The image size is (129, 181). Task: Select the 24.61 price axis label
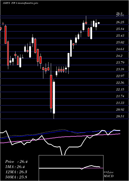click(x=120, y=49)
